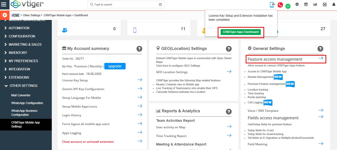The width and height of the screenshot is (337, 150).
Task: Click the Premium Feature management entry
Action: 266,84
